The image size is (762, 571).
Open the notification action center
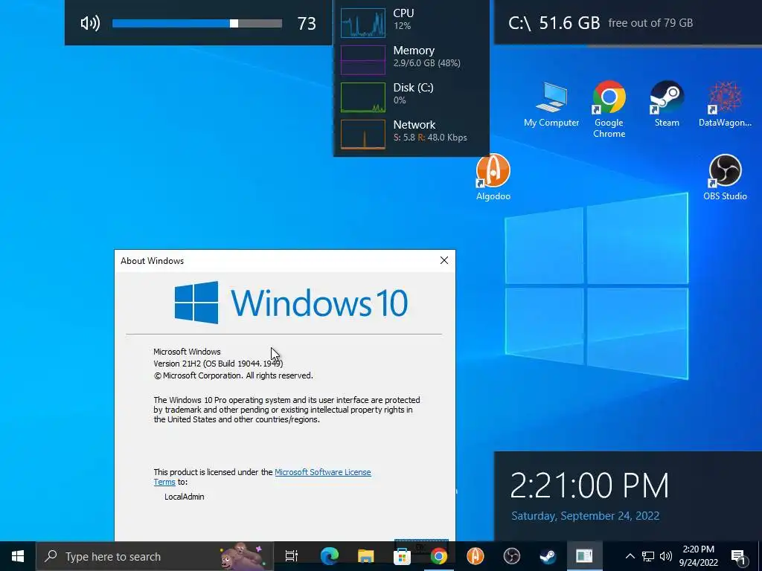tap(737, 556)
